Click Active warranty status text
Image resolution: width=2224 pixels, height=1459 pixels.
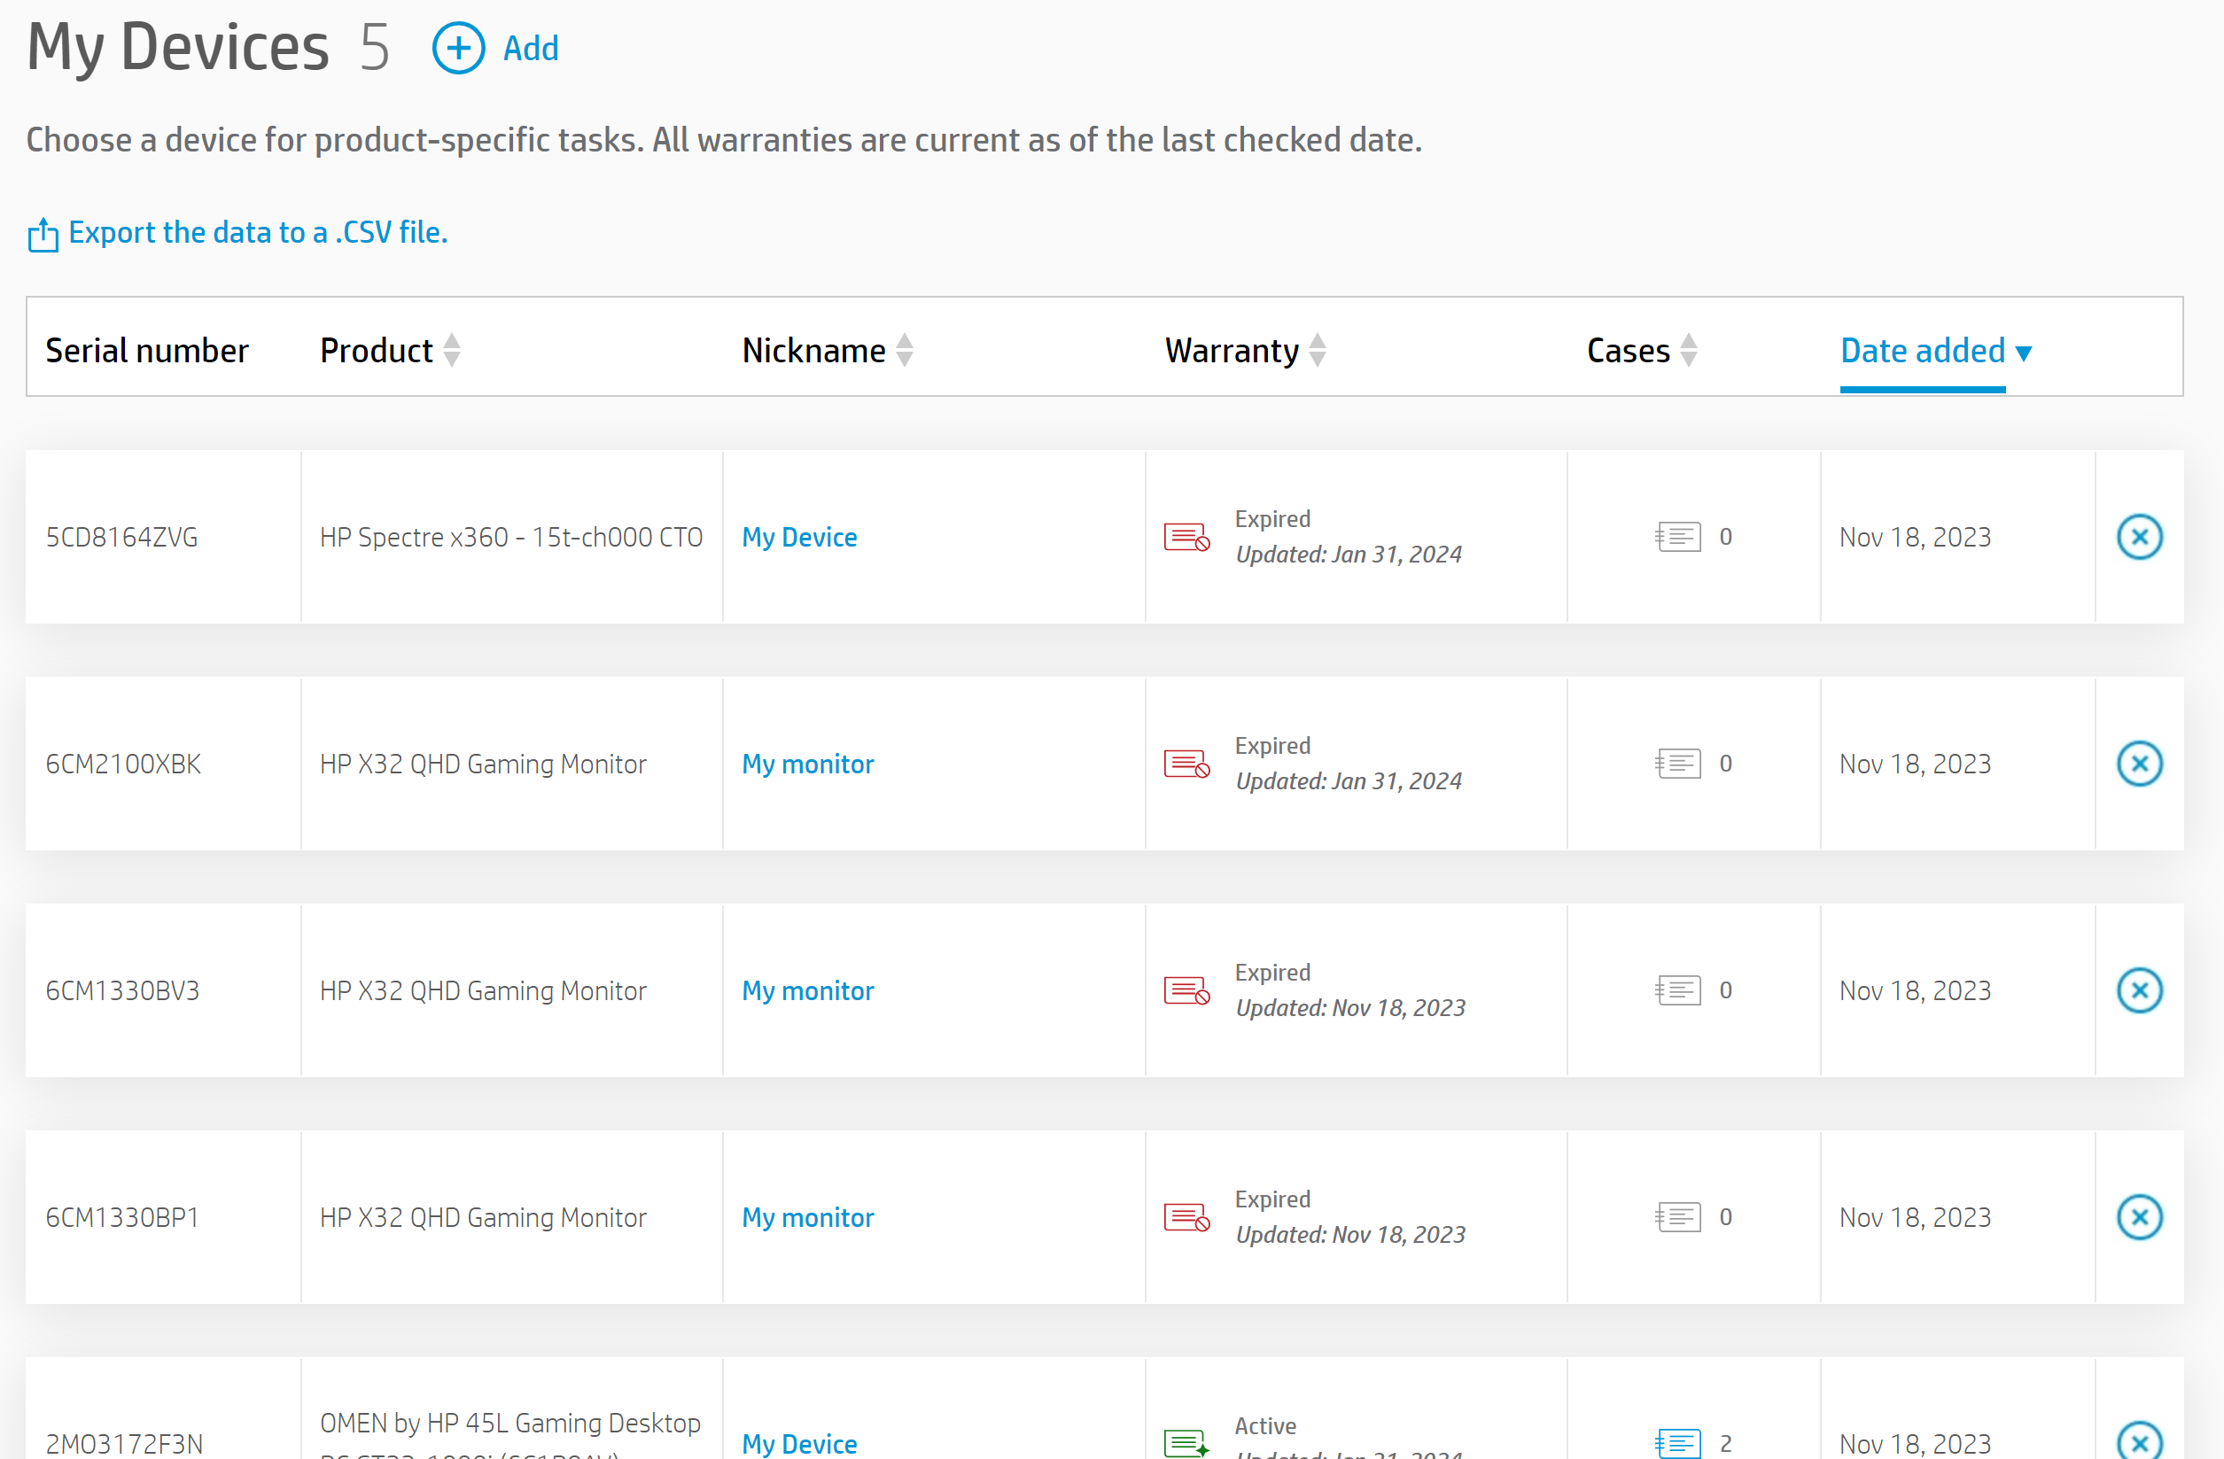1265,1425
